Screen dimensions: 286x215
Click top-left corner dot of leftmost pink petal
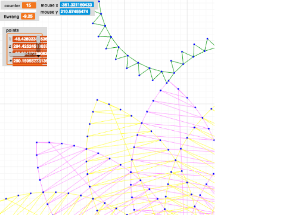pos(37,143)
